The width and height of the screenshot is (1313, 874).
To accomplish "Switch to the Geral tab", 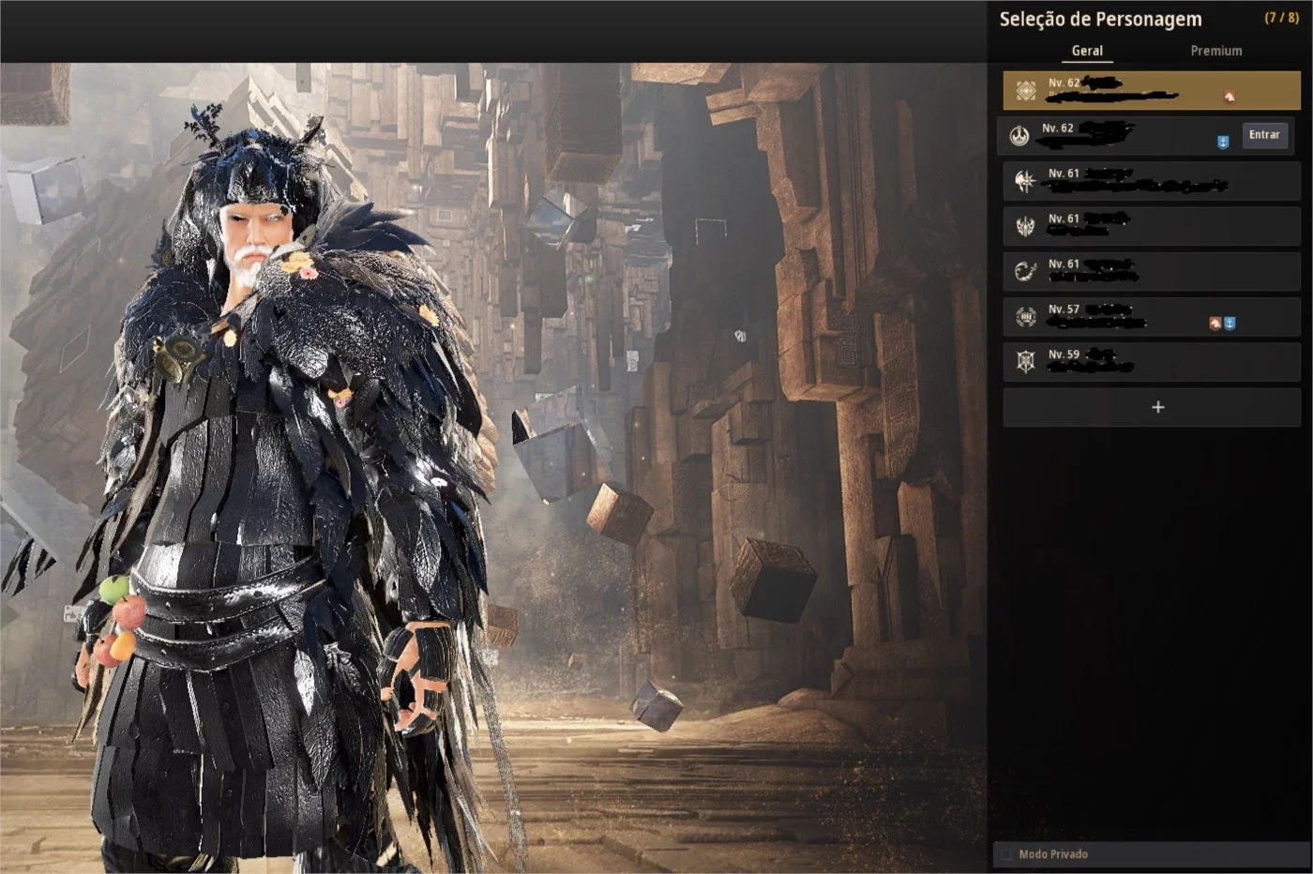I will click(x=1087, y=51).
